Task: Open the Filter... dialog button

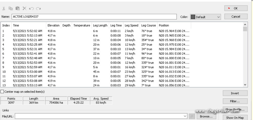Action: [x=235, y=101]
